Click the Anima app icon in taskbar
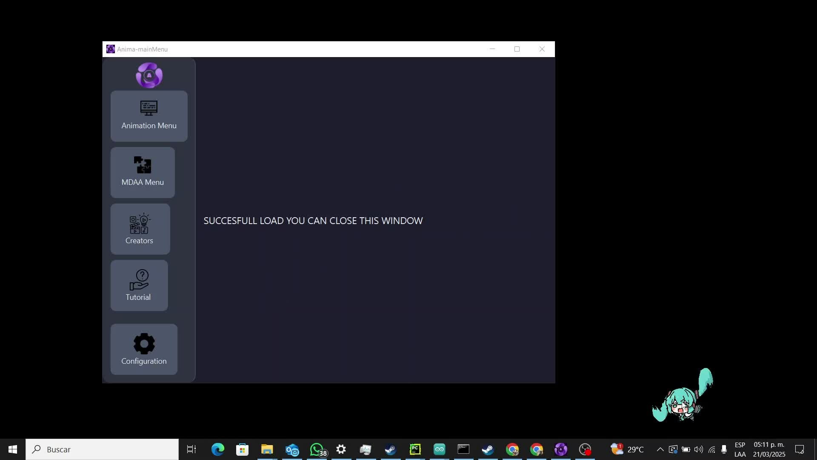Screen dimensions: 817x460 click(560, 449)
